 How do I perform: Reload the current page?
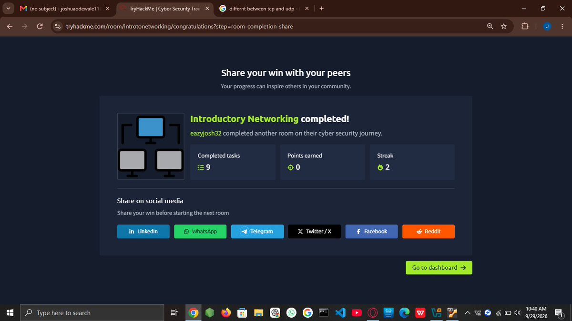(x=40, y=26)
